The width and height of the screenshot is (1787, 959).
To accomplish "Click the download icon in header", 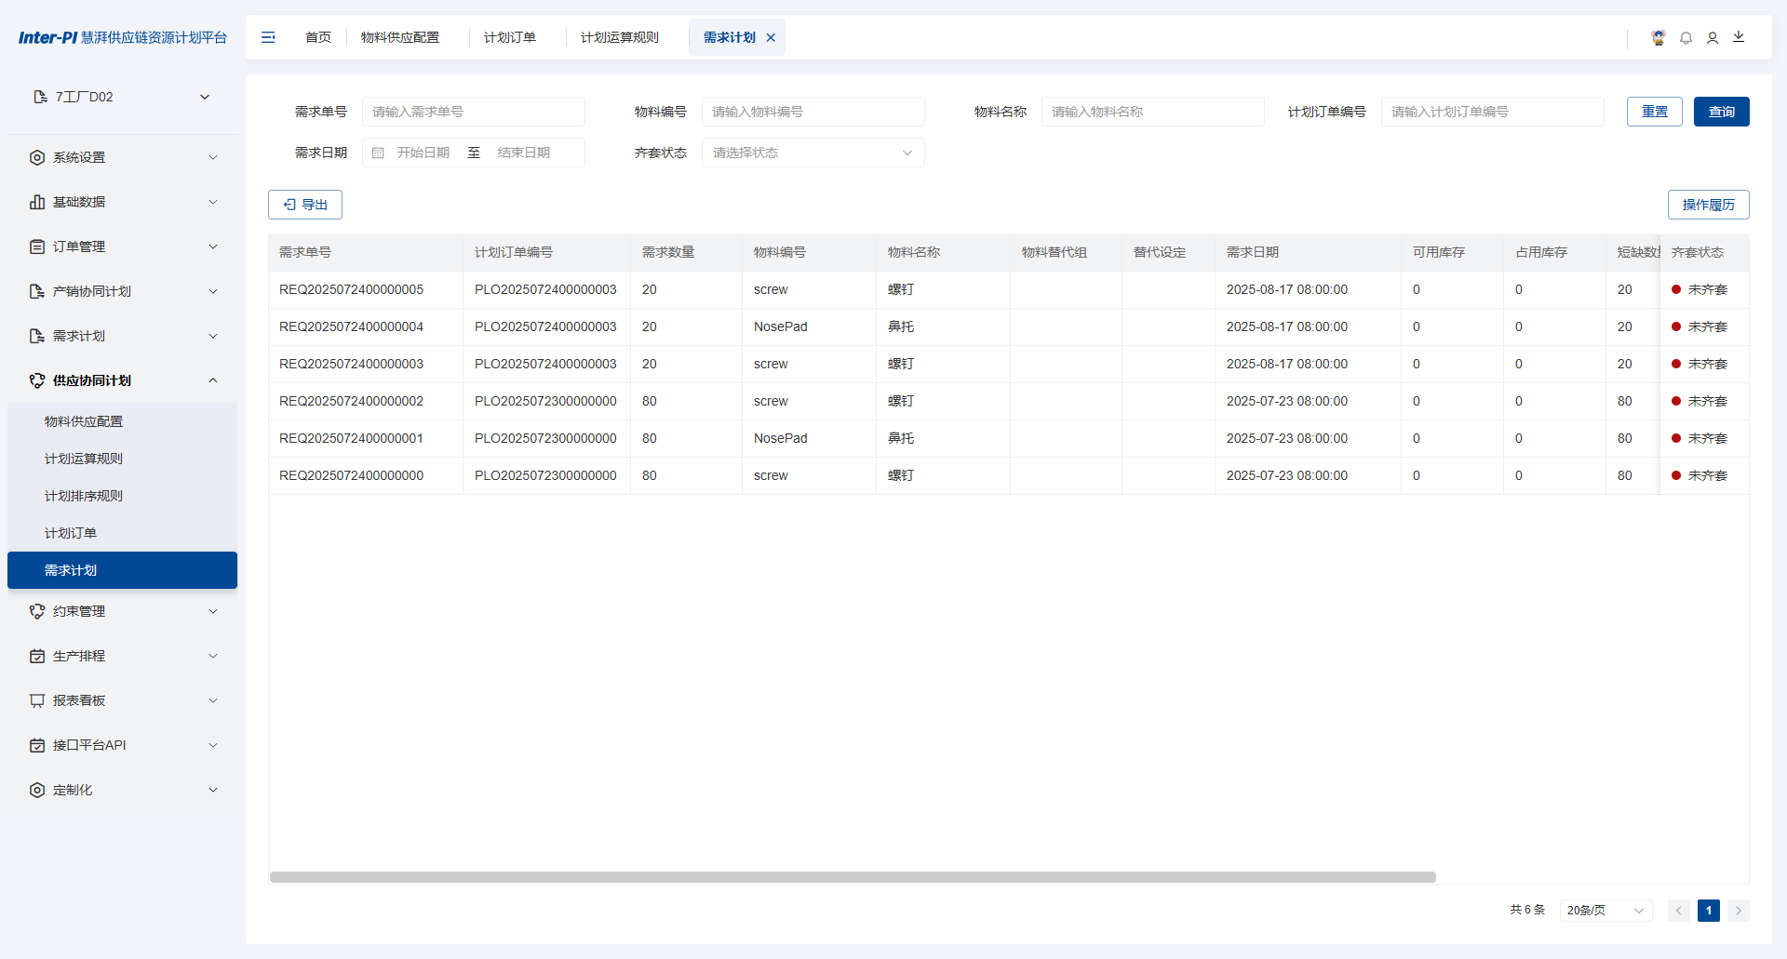I will click(x=1739, y=37).
